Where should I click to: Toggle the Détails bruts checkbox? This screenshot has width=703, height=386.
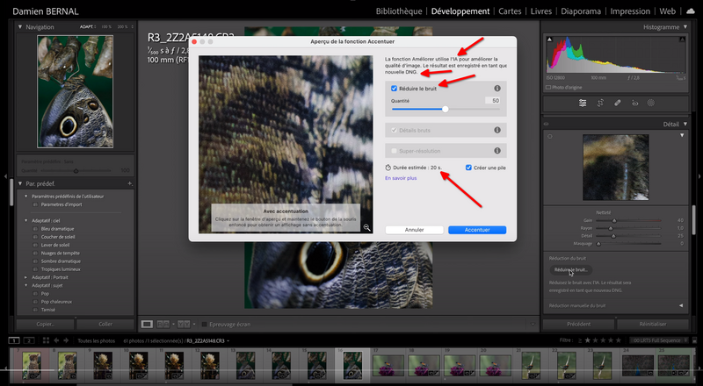coord(394,131)
